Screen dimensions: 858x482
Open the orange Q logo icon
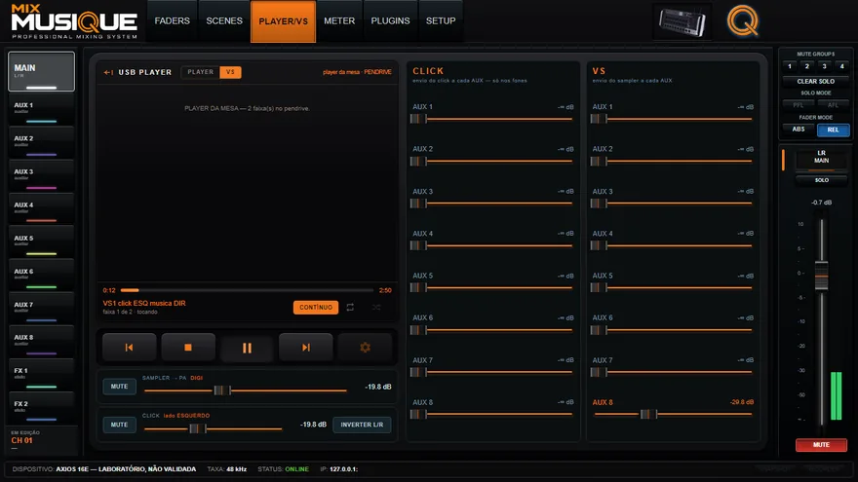(x=743, y=20)
